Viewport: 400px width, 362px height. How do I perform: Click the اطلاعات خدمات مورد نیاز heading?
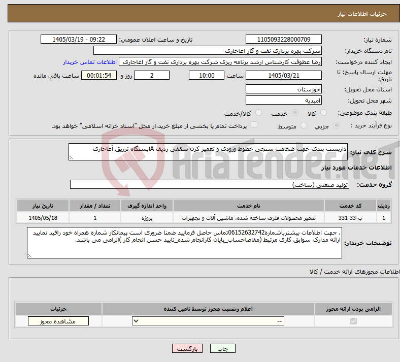tap(356, 168)
